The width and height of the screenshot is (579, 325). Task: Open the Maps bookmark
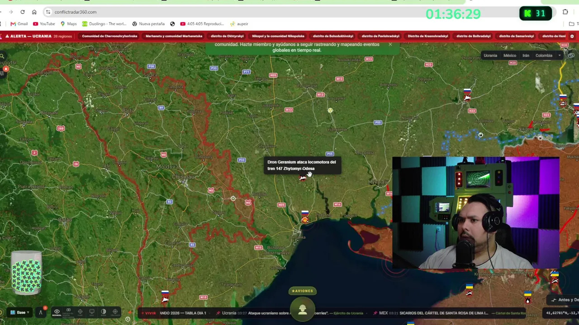(68, 24)
